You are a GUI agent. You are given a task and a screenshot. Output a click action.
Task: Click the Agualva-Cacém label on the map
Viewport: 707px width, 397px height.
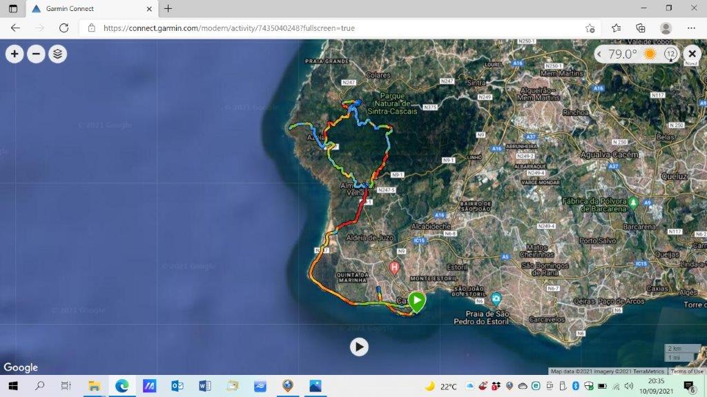[610, 154]
